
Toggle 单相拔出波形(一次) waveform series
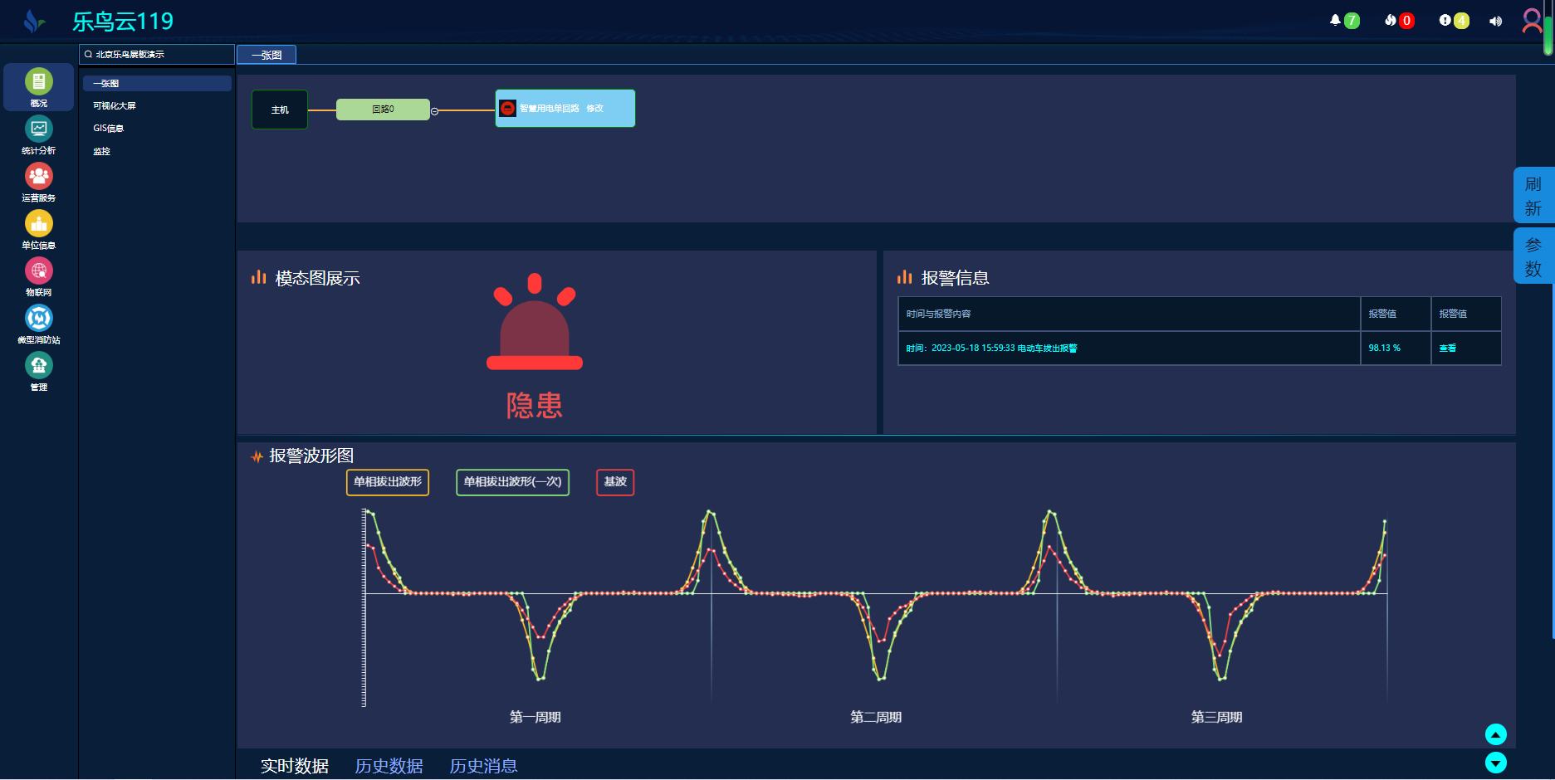(512, 482)
